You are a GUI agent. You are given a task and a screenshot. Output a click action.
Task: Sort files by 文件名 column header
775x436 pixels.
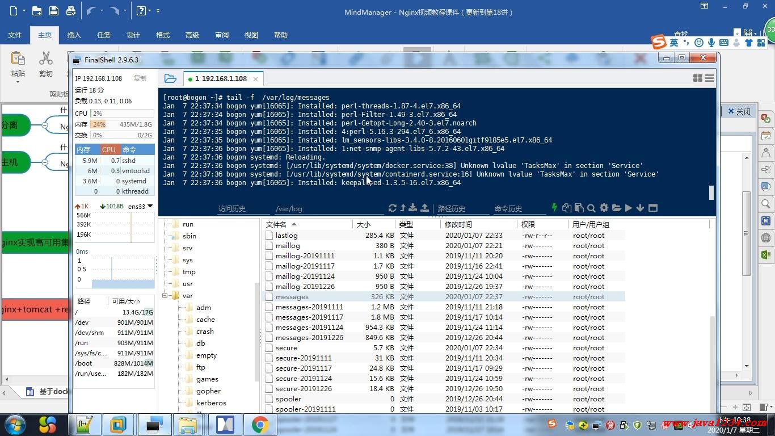click(x=307, y=224)
